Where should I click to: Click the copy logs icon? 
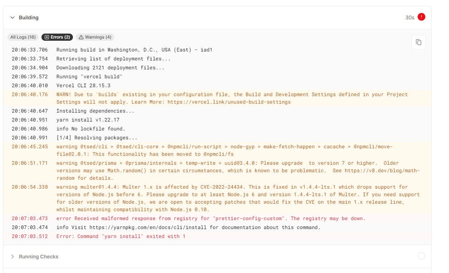tap(418, 42)
